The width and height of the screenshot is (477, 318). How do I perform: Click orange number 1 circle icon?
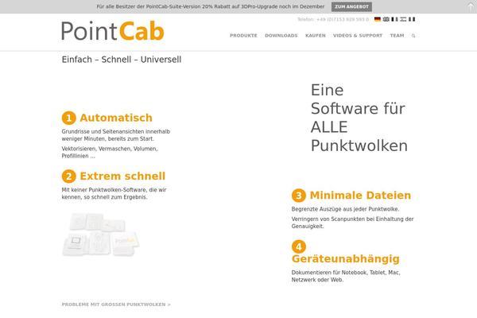(68, 118)
